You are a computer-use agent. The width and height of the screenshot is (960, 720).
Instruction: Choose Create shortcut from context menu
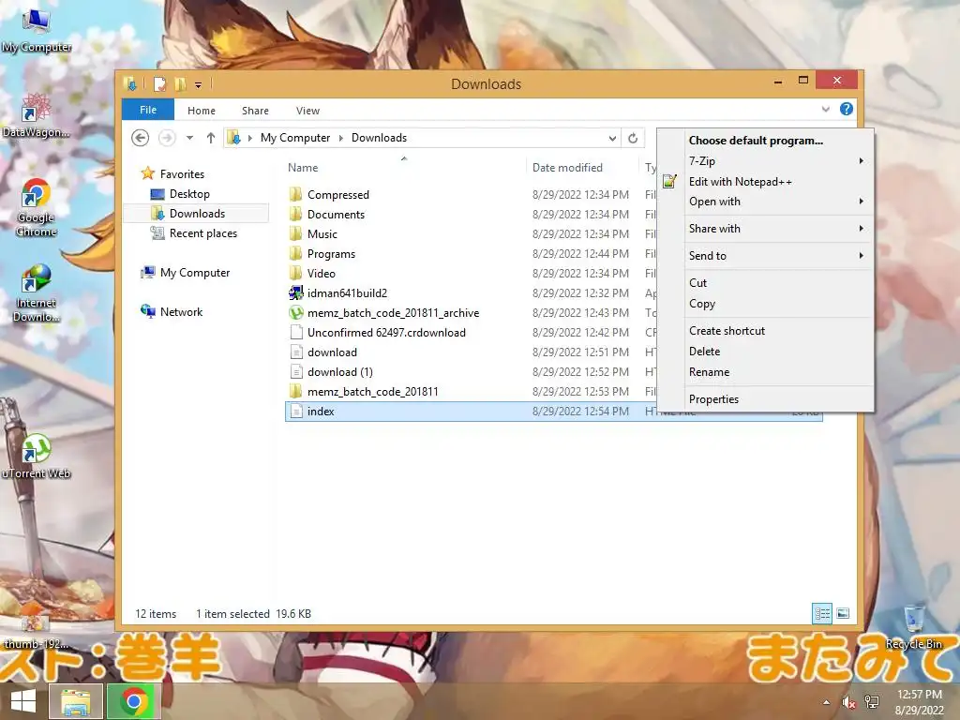click(x=727, y=331)
